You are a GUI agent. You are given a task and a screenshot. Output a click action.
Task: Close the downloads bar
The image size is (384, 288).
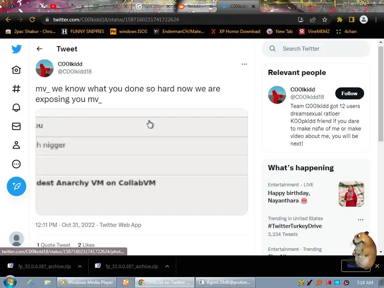point(377,266)
